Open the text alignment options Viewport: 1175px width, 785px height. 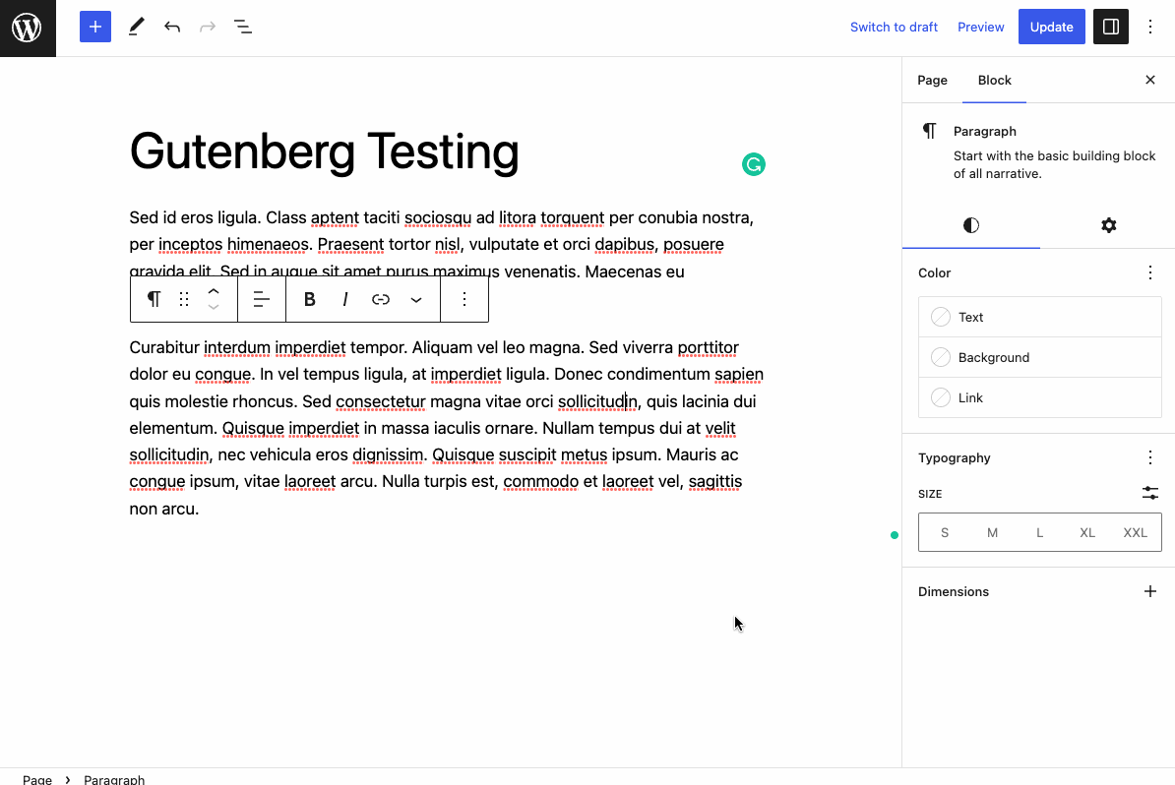tap(262, 300)
